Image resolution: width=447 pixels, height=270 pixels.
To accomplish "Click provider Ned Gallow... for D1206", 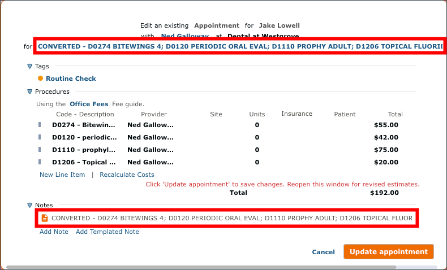I will click(x=151, y=162).
